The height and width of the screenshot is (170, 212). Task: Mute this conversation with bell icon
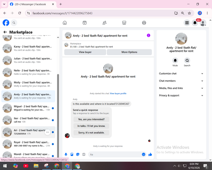175,60
